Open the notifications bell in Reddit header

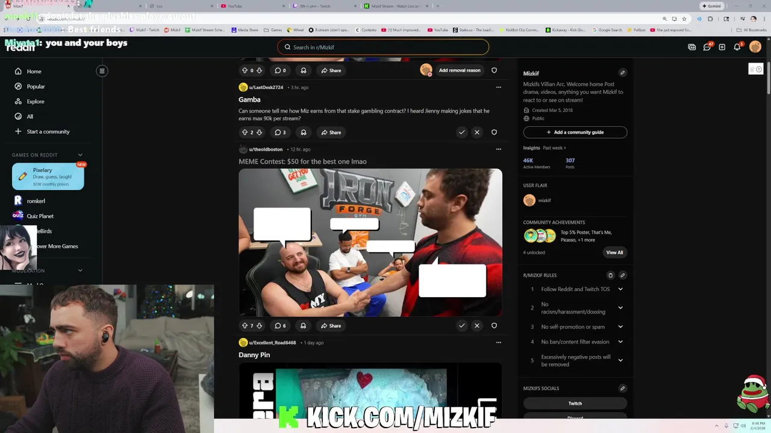(737, 47)
